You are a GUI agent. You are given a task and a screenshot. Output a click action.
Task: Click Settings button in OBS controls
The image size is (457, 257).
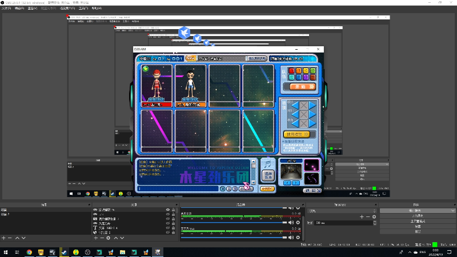coord(418,226)
